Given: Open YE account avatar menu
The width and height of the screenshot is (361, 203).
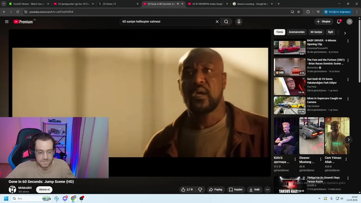Looking at the screenshot, I should [349, 22].
